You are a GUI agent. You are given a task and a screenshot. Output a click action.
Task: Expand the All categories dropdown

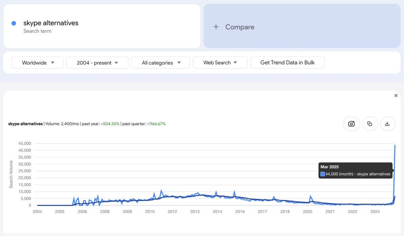[x=161, y=63]
